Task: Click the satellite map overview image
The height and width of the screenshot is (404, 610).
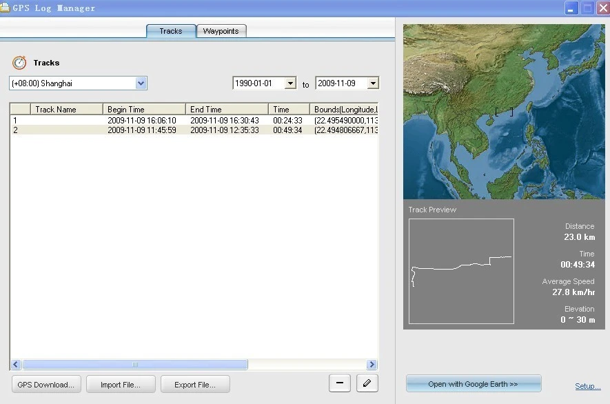Action: tap(504, 112)
